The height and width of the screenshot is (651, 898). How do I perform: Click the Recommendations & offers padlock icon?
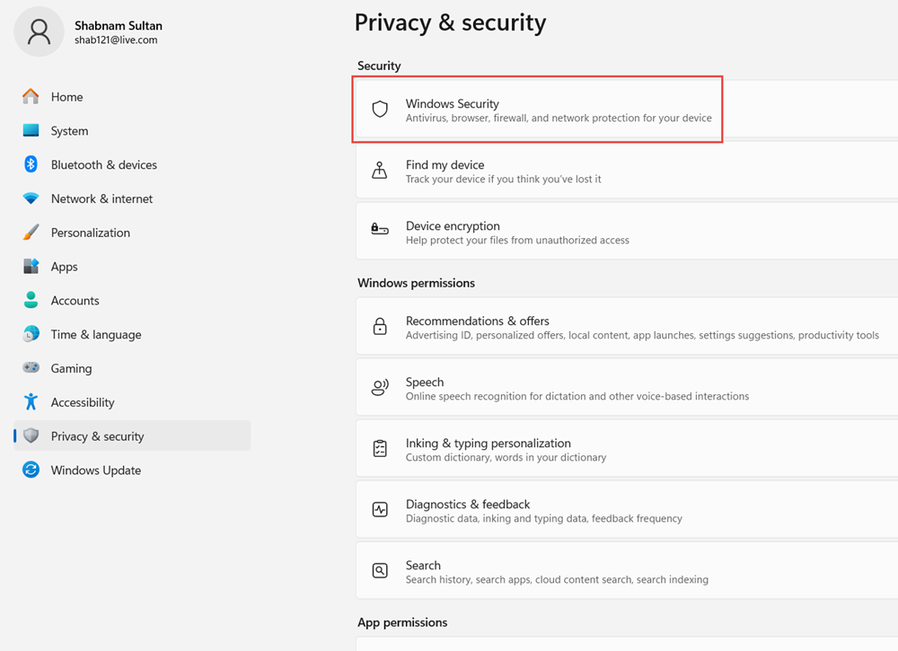[380, 326]
